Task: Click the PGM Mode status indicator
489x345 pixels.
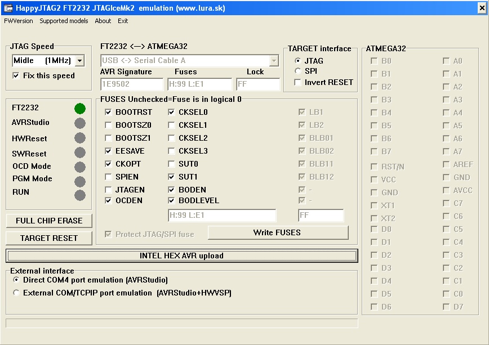Action: (x=80, y=182)
